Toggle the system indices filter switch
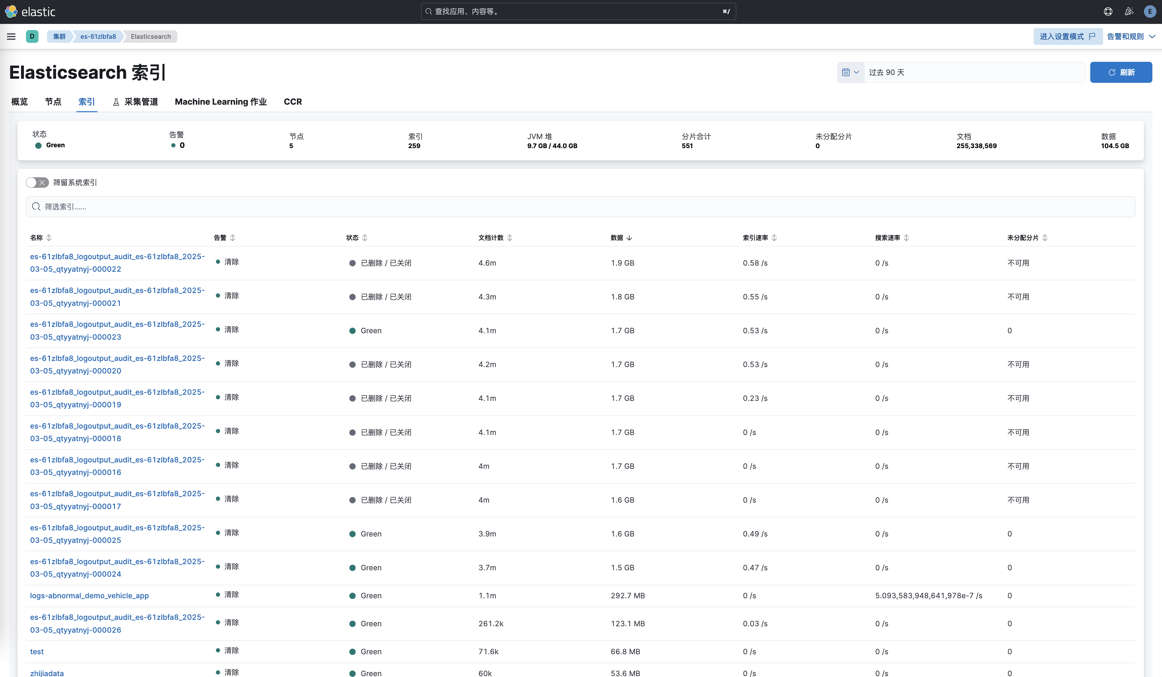The height and width of the screenshot is (677, 1162). 37,183
